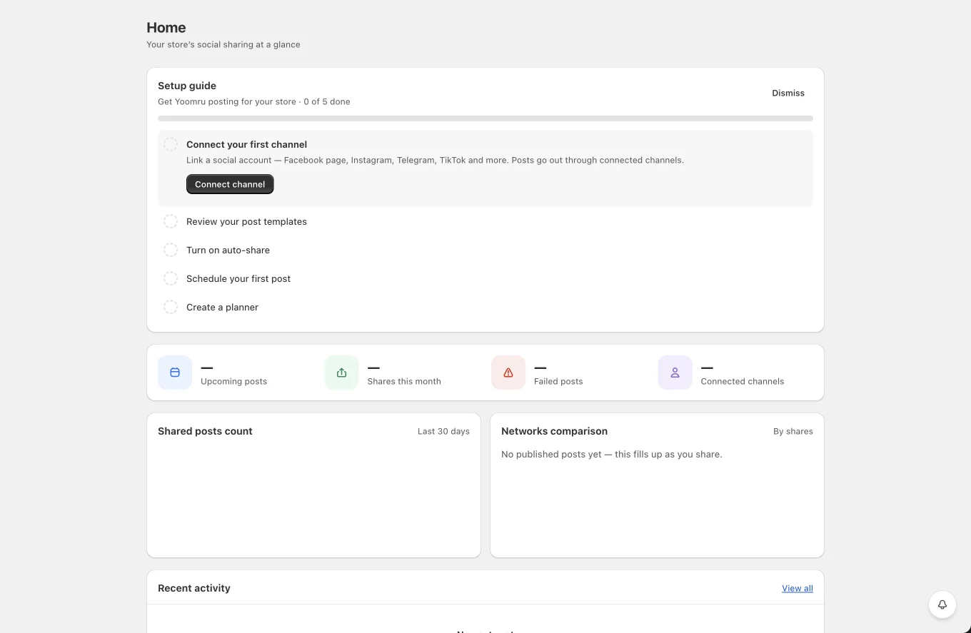Click the Shares this month label
The image size is (971, 633).
click(404, 381)
